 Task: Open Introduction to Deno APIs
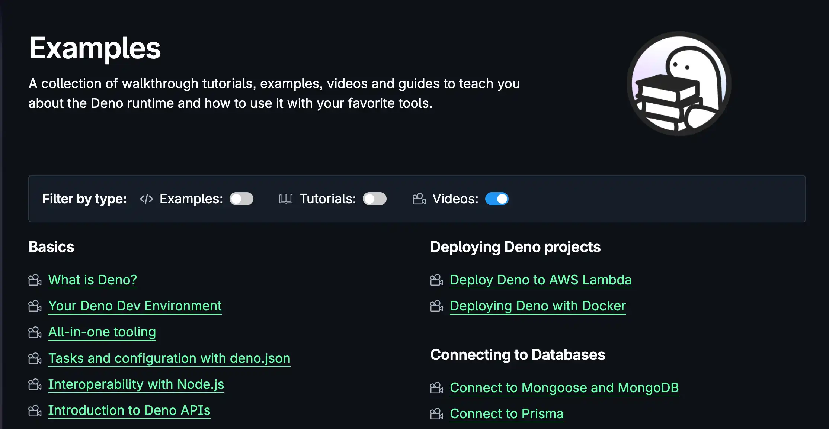pos(129,410)
